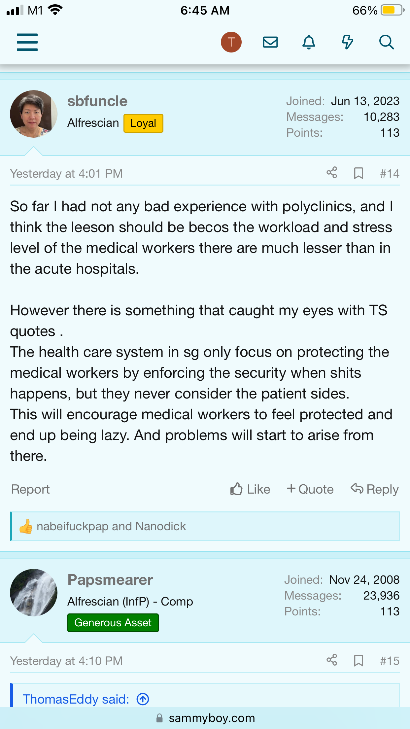Bookmark post #15

click(359, 660)
